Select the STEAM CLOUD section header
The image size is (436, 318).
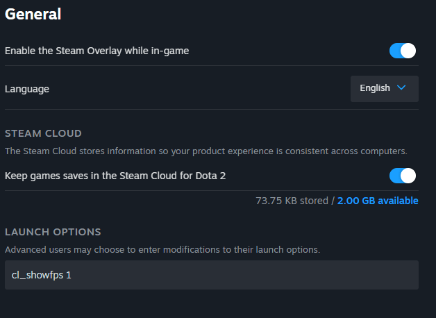coord(43,133)
